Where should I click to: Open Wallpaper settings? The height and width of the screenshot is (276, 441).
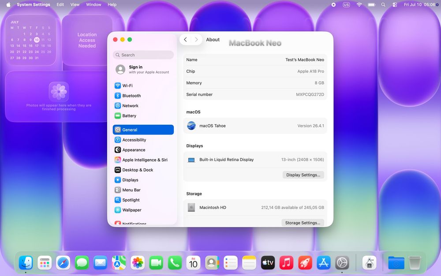point(143,210)
